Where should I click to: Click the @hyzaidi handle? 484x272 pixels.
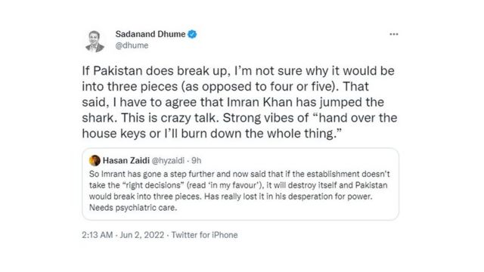tap(168, 160)
